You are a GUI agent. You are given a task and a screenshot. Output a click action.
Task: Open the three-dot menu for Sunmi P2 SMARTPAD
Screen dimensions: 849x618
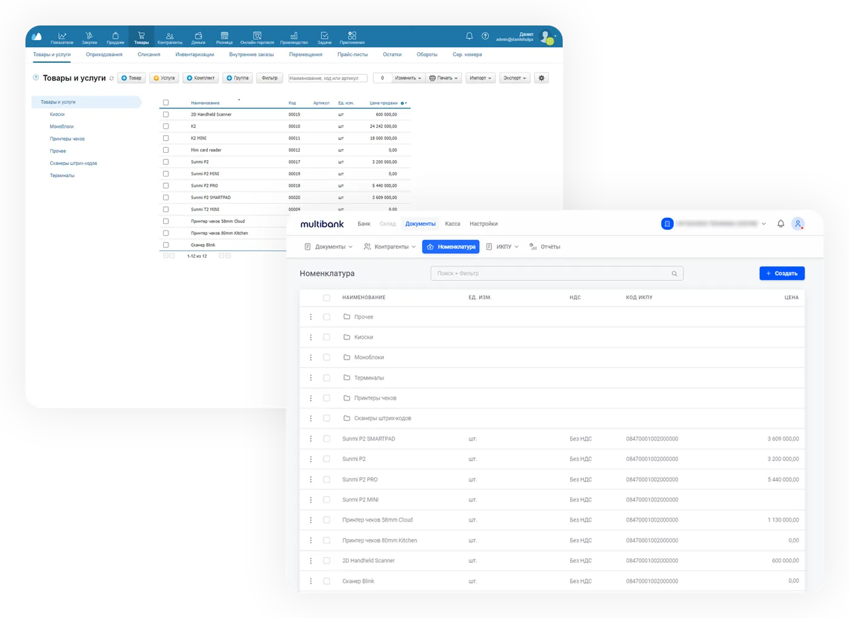pyautogui.click(x=311, y=438)
